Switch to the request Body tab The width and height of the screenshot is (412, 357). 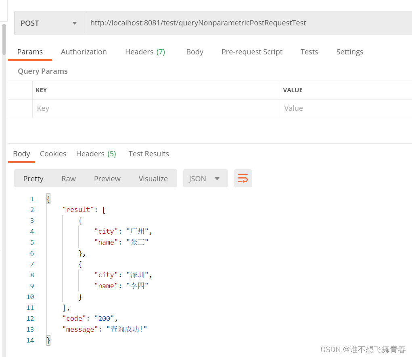[195, 52]
